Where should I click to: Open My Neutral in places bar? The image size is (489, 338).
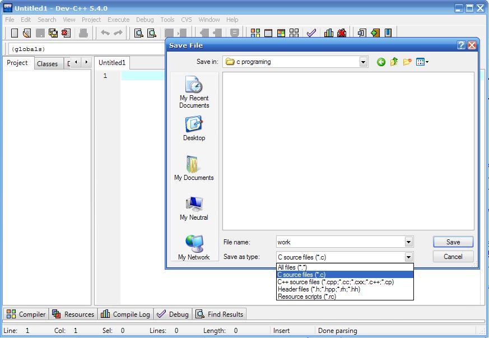(x=194, y=208)
